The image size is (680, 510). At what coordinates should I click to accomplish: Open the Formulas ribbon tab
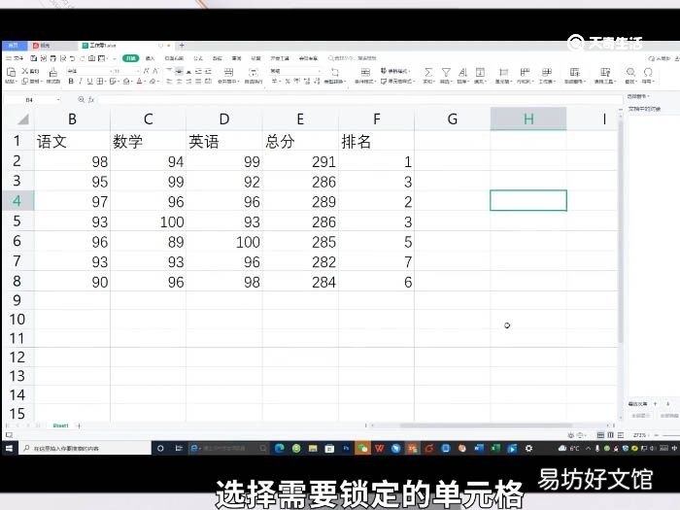[198, 58]
